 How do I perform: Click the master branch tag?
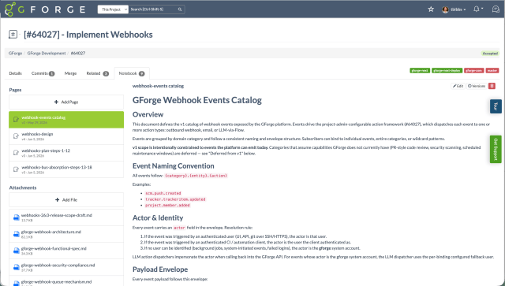[x=492, y=70]
